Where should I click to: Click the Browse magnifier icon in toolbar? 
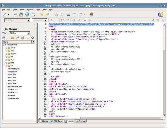tap(33, 14)
